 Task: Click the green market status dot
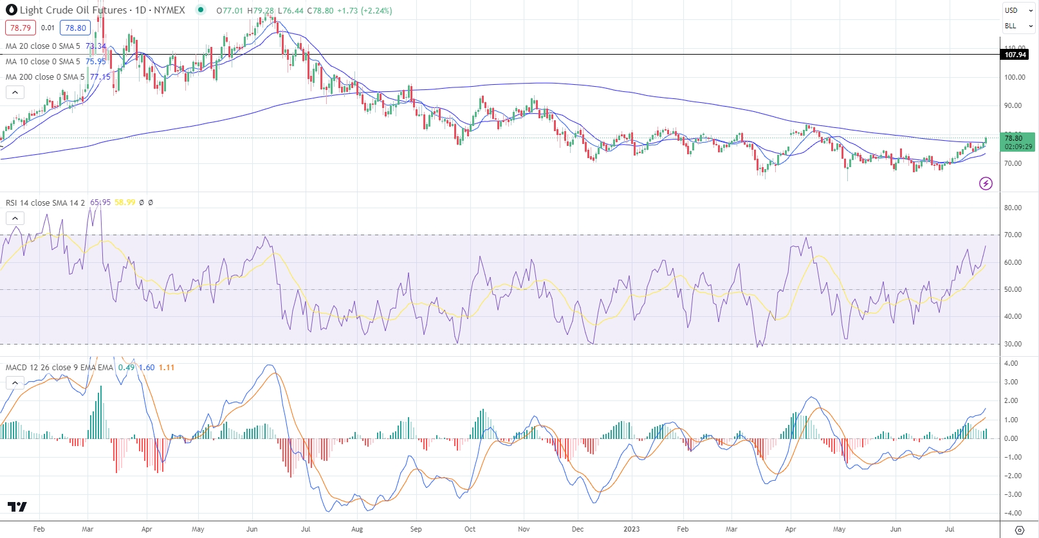(x=201, y=10)
